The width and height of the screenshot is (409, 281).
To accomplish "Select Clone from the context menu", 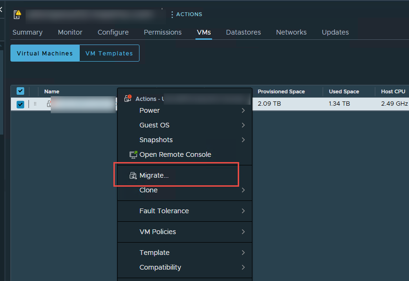I will click(x=149, y=190).
